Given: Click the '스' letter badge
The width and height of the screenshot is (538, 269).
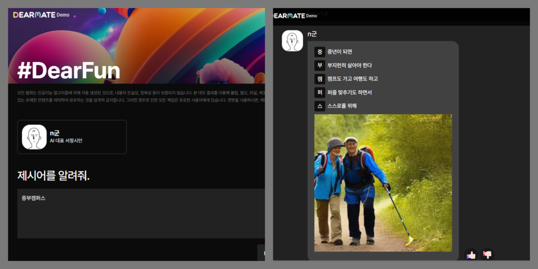Looking at the screenshot, I should click(x=319, y=106).
